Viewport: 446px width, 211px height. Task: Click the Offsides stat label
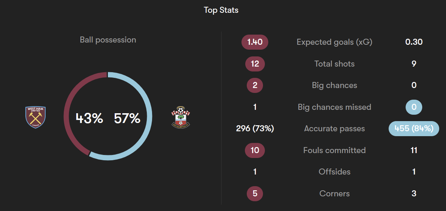pos(334,172)
